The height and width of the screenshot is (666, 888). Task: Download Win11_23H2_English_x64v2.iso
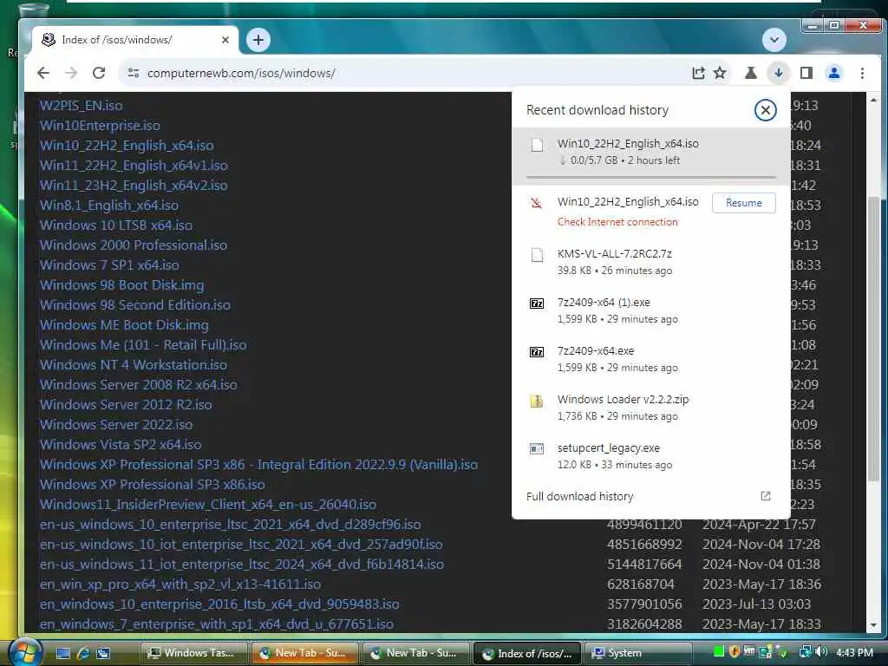[134, 186]
